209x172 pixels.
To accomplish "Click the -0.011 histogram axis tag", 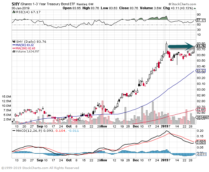I will pyautogui.click(x=201, y=154).
